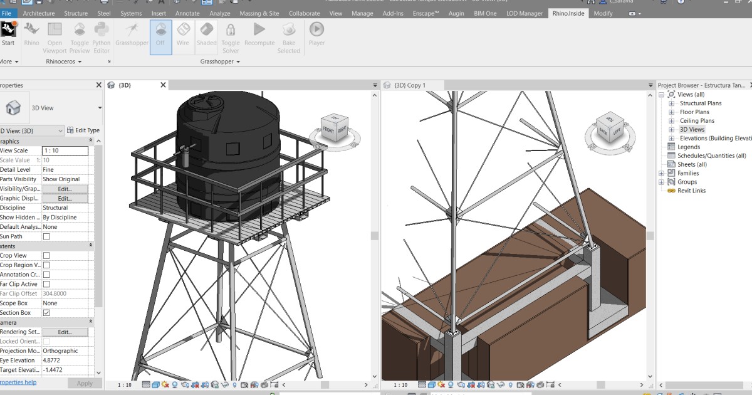Activate the Bake Selected tool
The height and width of the screenshot is (395, 752).
click(288, 34)
